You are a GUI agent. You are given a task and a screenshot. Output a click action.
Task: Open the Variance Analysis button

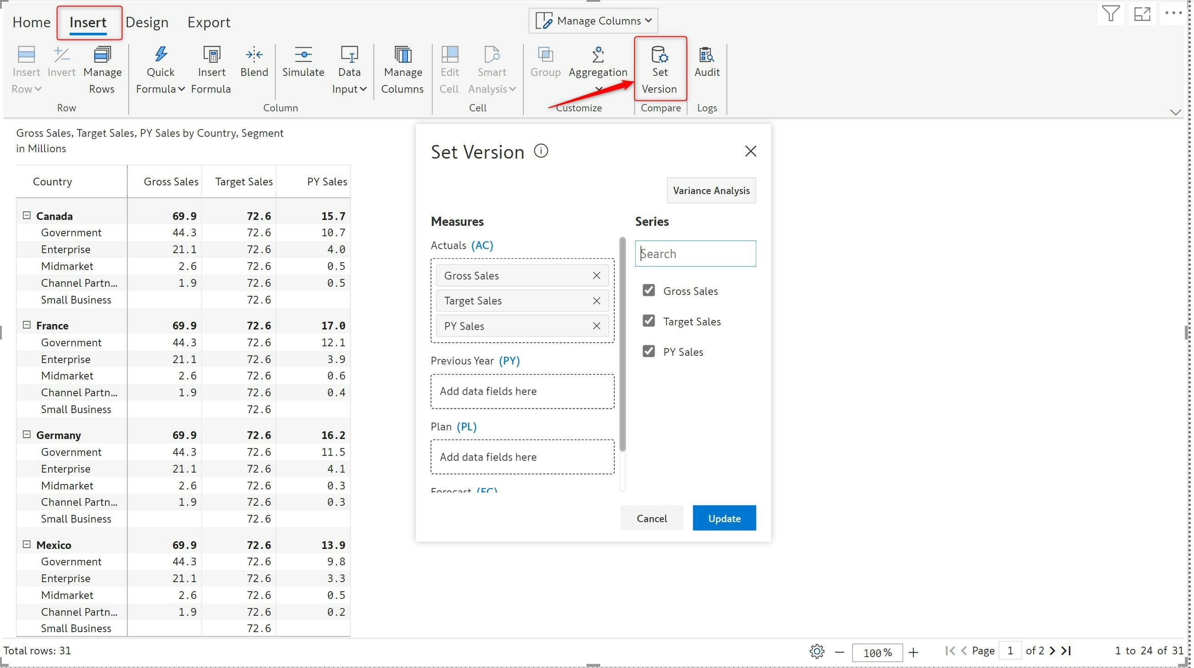pyautogui.click(x=711, y=190)
